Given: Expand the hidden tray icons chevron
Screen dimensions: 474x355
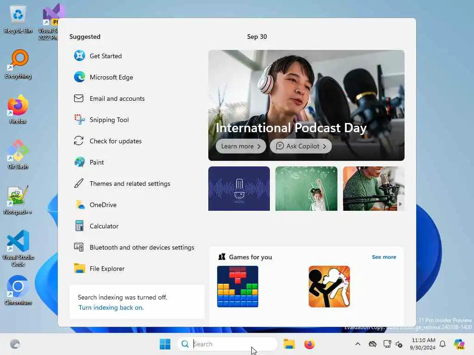Looking at the screenshot, I should [x=358, y=344].
